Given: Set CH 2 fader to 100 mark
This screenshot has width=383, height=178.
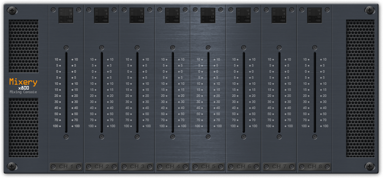Looking at the screenshot, I should coord(102,126).
